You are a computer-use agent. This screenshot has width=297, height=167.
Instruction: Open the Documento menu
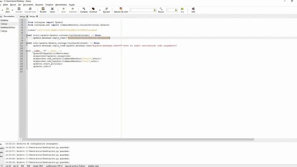coord(28,5)
